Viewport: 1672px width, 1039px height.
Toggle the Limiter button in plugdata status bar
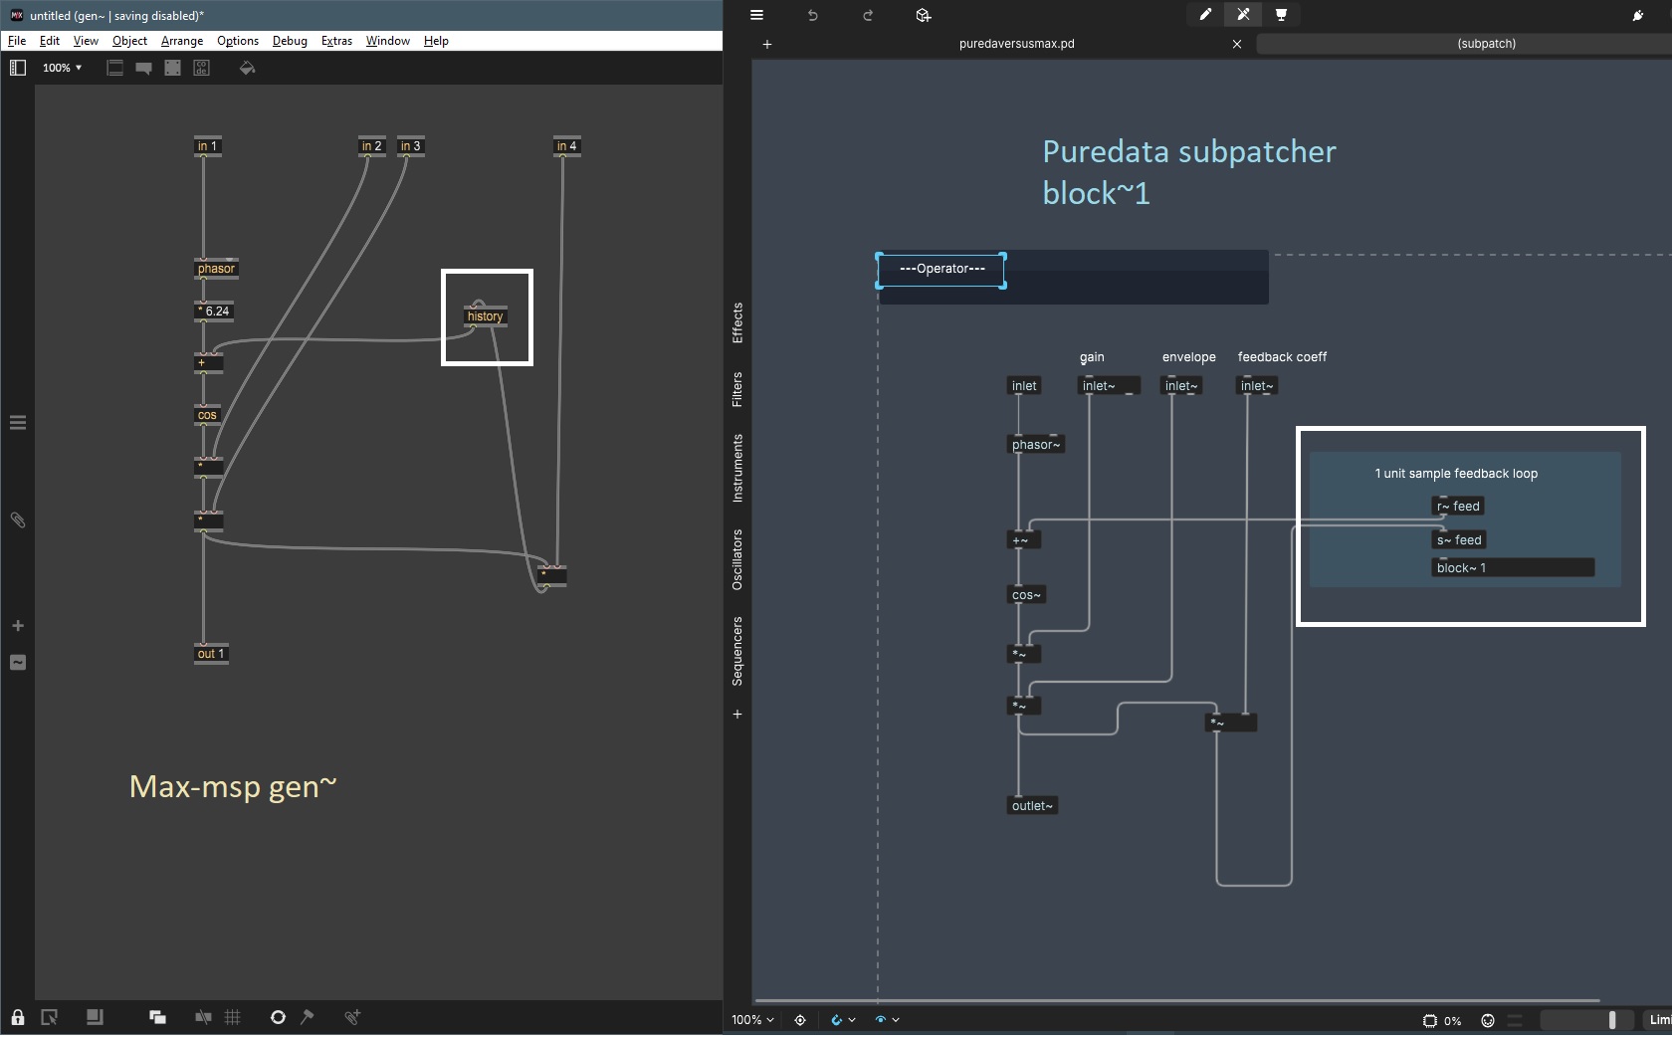(1658, 1020)
